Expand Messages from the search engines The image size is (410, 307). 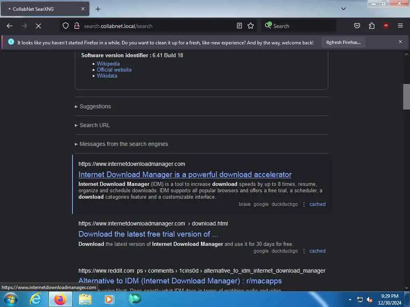tap(121, 144)
